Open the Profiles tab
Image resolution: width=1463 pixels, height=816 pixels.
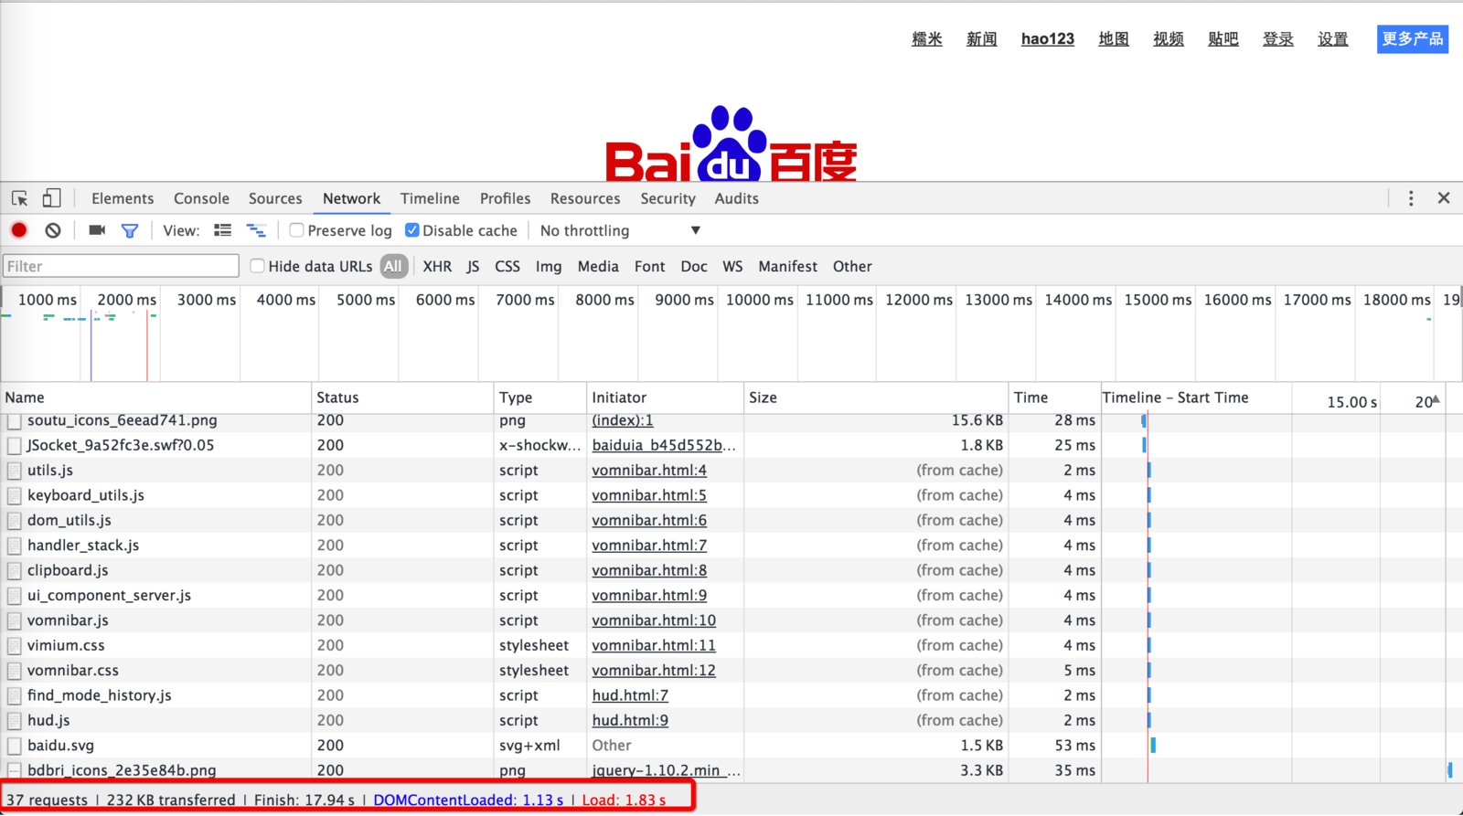(x=505, y=198)
